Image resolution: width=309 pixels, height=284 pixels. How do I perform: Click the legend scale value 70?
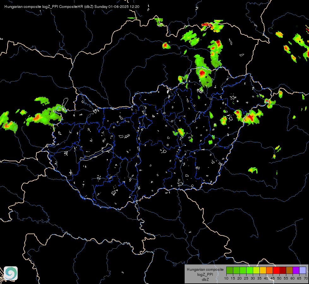(x=306, y=278)
